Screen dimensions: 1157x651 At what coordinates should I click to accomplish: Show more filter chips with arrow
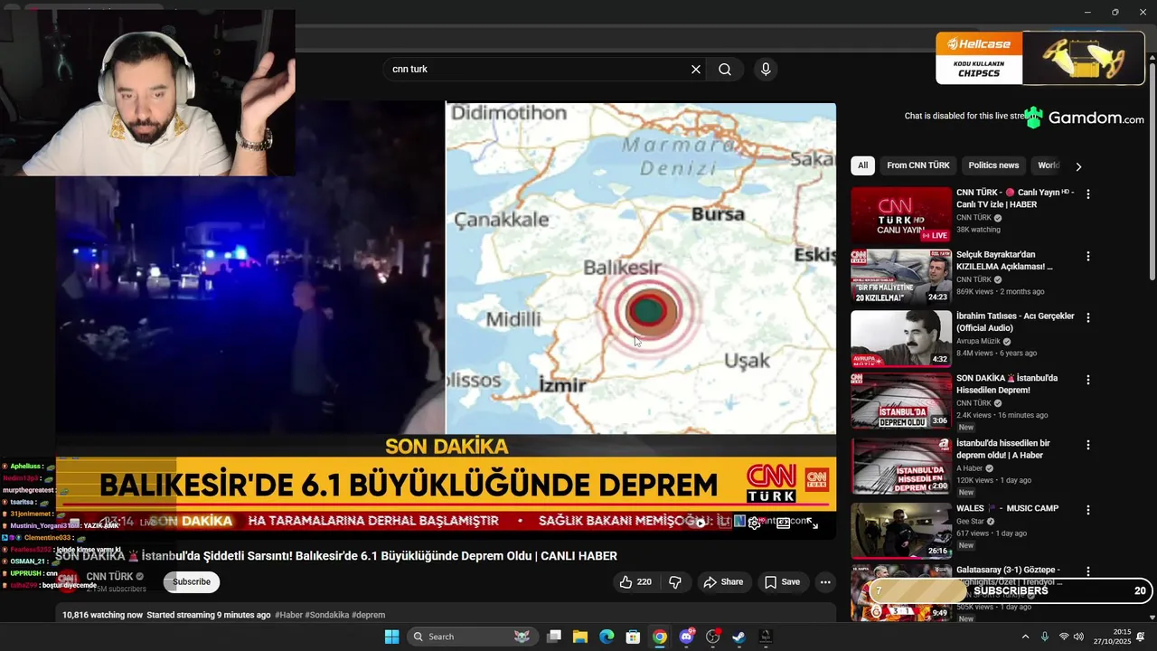coord(1077,166)
